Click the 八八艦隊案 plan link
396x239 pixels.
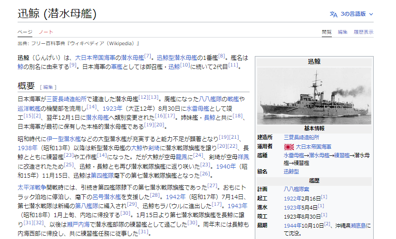[x=296, y=189]
